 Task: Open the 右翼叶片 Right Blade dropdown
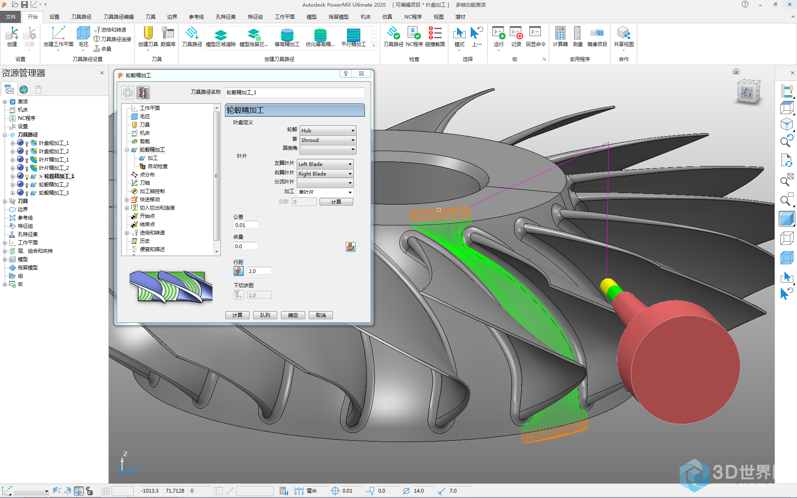pyautogui.click(x=325, y=173)
